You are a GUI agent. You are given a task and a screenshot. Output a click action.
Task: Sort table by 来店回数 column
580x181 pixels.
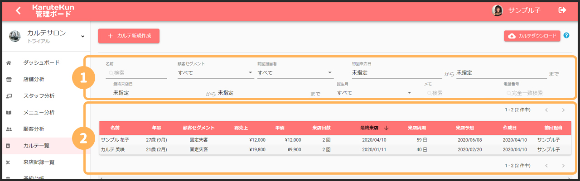click(321, 128)
